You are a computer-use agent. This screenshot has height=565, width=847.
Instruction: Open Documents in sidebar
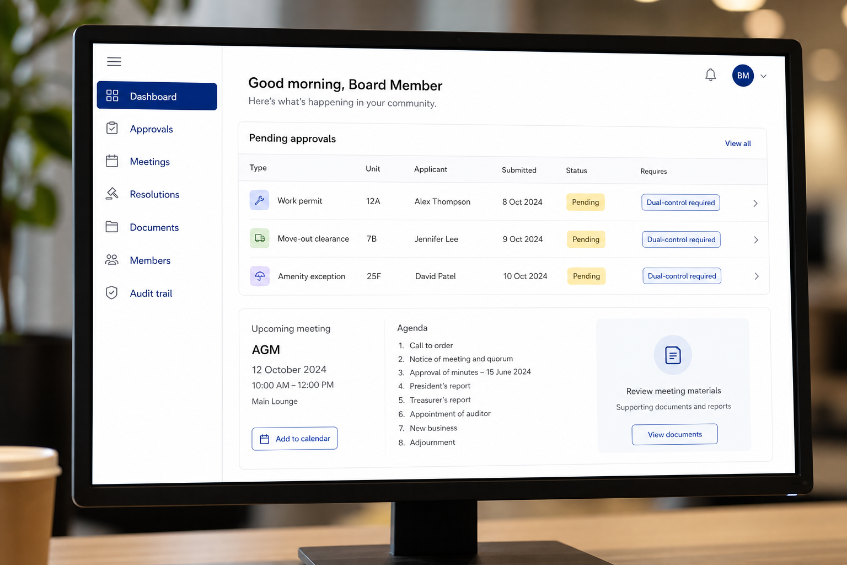pos(154,227)
